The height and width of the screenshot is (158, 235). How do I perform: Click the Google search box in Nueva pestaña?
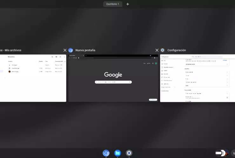[x=113, y=82]
